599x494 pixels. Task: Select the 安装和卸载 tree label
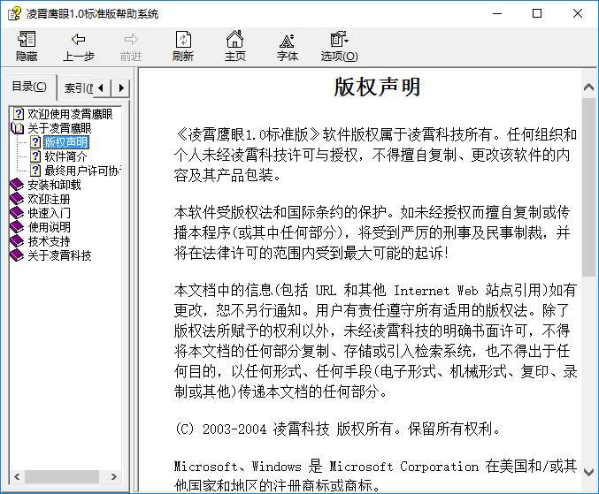(54, 185)
